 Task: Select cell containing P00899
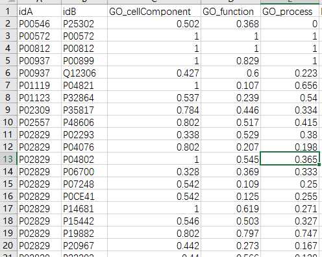(84, 60)
